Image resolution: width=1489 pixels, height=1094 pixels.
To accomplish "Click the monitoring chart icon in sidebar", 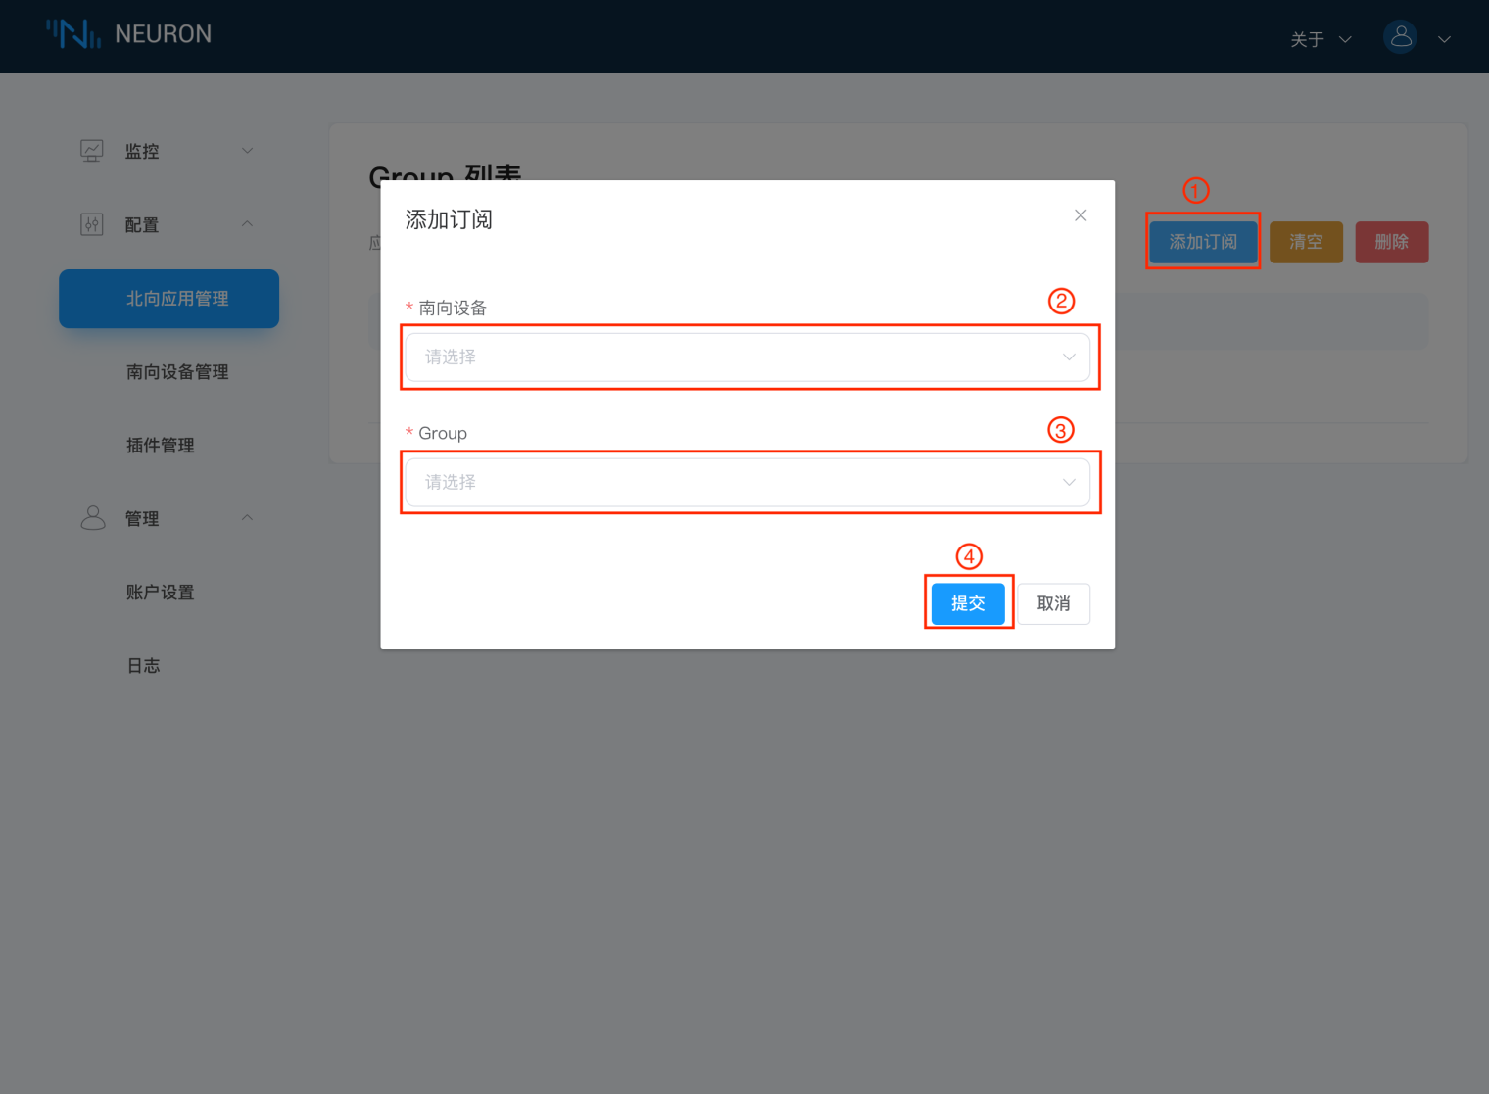I will pyautogui.click(x=92, y=151).
